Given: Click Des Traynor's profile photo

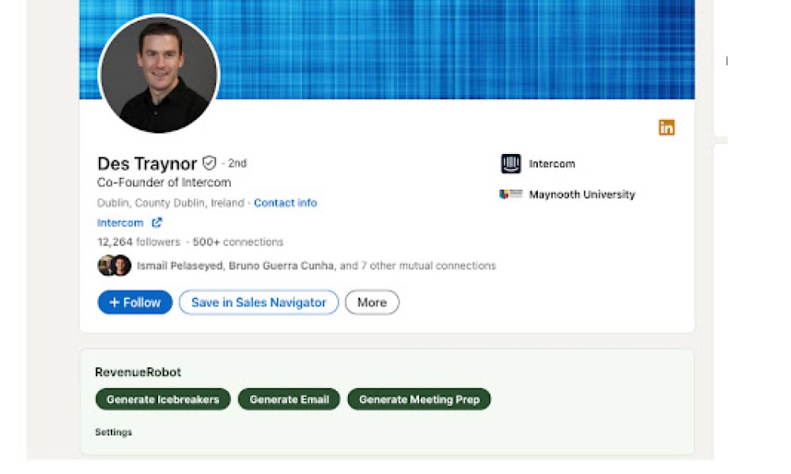Looking at the screenshot, I should pos(159,74).
